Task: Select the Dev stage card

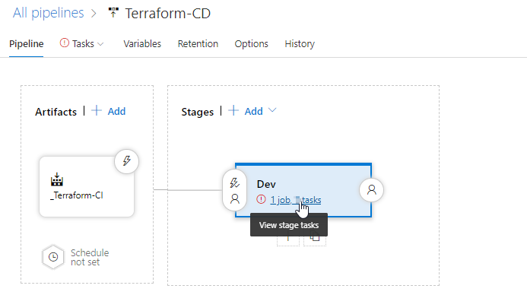Action: click(303, 190)
